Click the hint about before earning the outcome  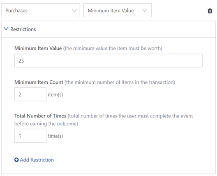click(x=46, y=124)
